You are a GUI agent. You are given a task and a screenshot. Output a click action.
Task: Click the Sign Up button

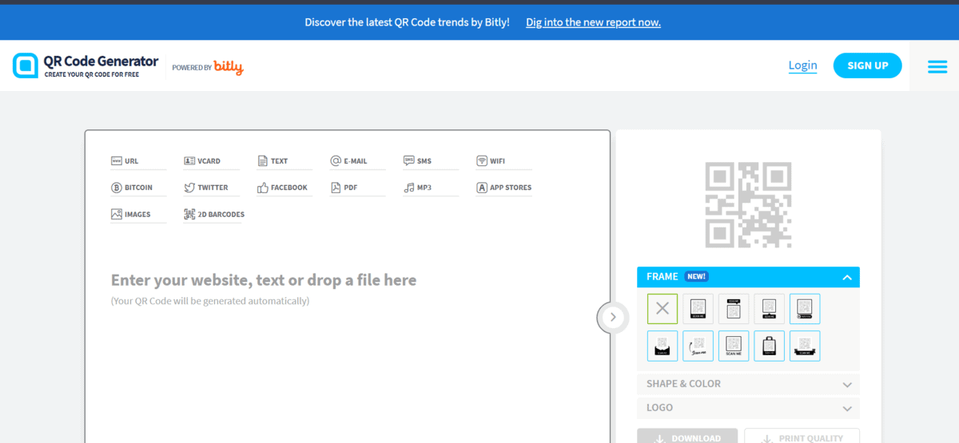pyautogui.click(x=867, y=65)
